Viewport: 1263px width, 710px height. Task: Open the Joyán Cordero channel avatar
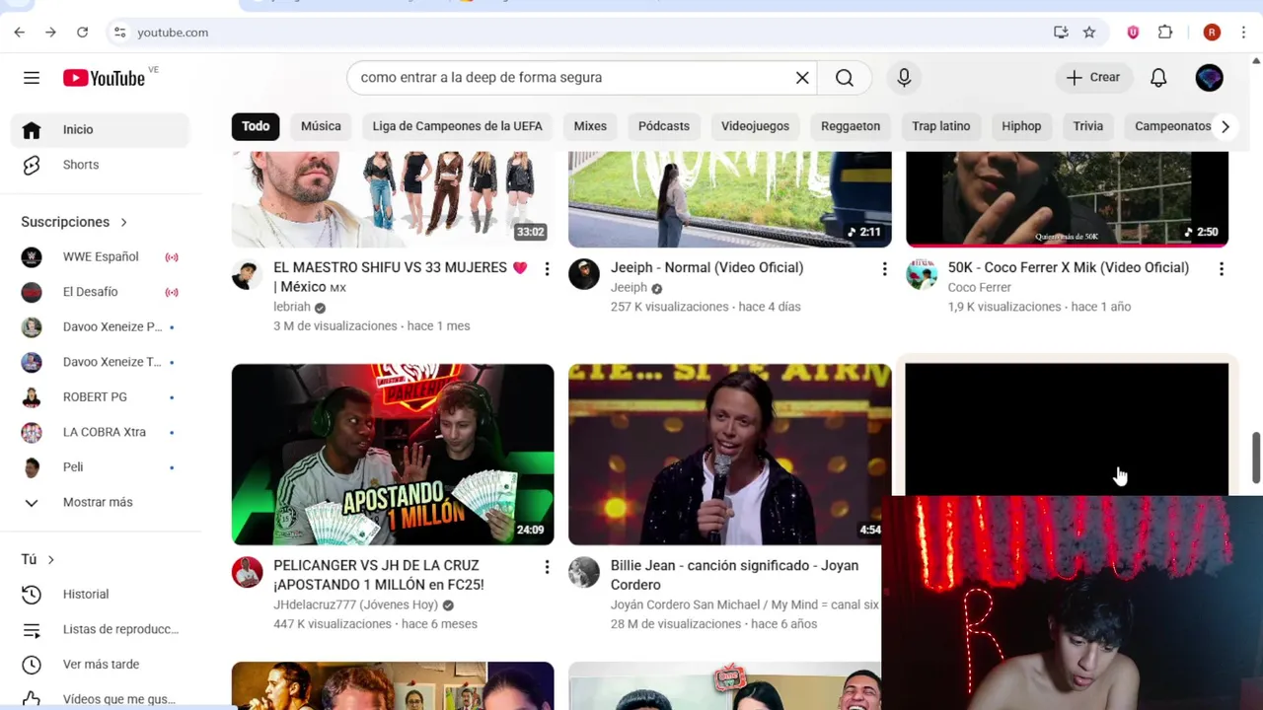pyautogui.click(x=584, y=572)
